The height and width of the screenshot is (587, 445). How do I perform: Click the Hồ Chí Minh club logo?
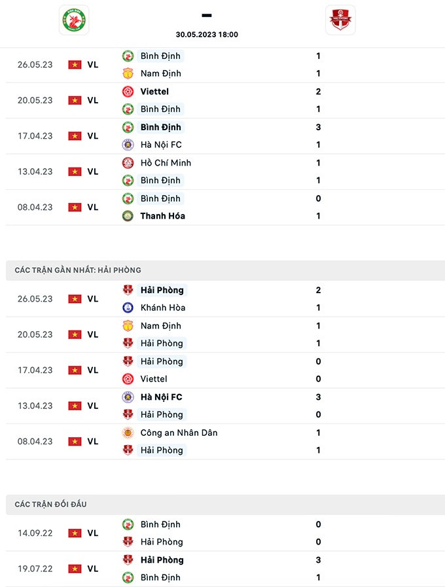[x=128, y=163]
